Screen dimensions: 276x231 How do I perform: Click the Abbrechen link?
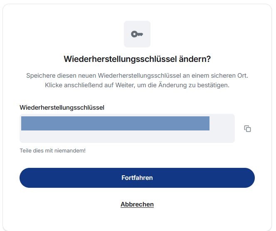coord(137,204)
